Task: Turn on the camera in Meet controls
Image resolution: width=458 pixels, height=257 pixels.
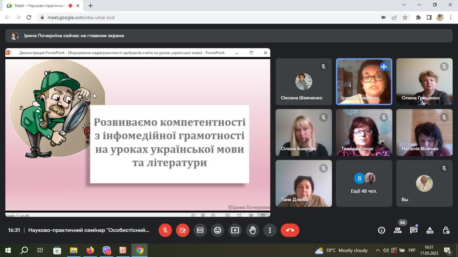Action: [182, 230]
